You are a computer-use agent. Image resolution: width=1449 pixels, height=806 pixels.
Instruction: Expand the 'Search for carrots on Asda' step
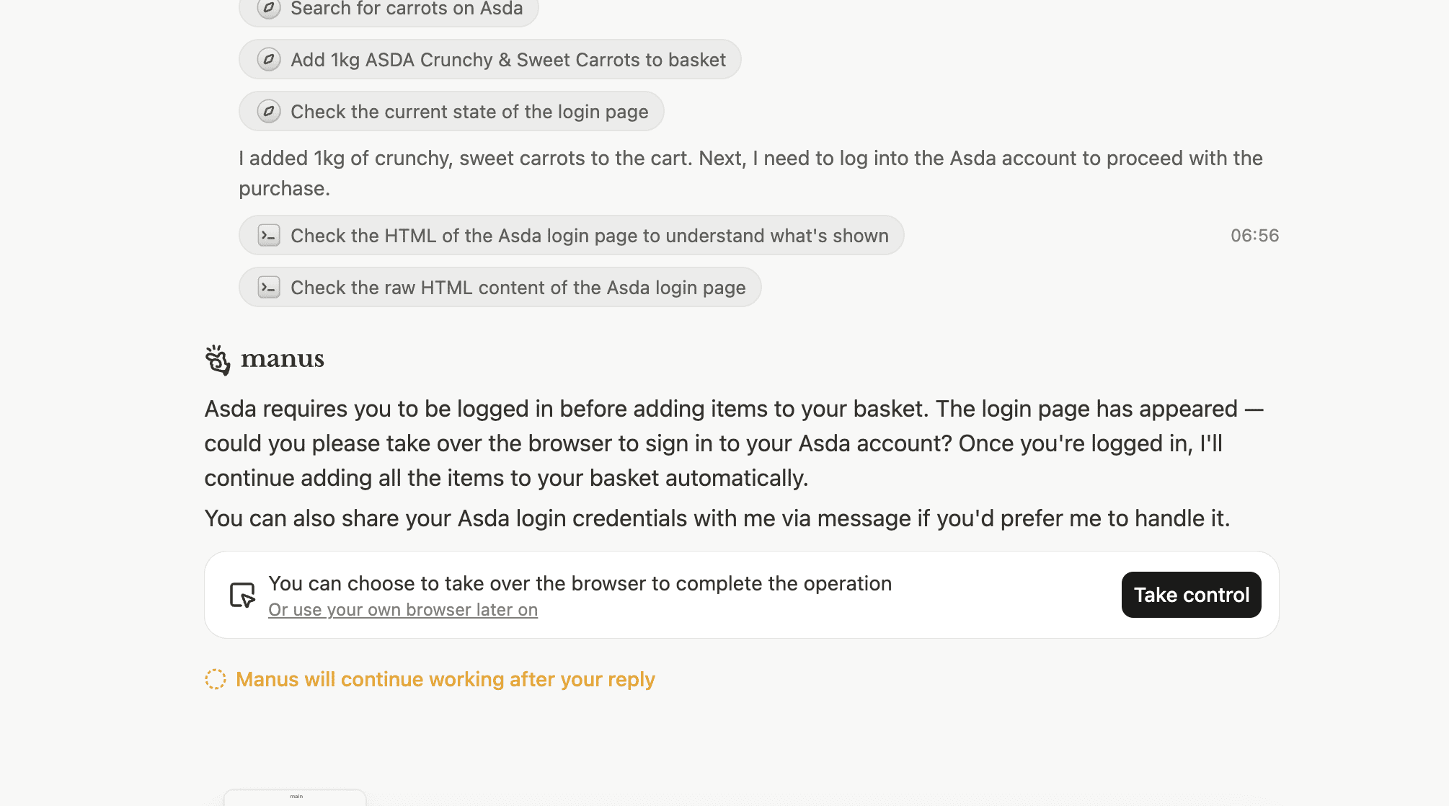pyautogui.click(x=407, y=9)
